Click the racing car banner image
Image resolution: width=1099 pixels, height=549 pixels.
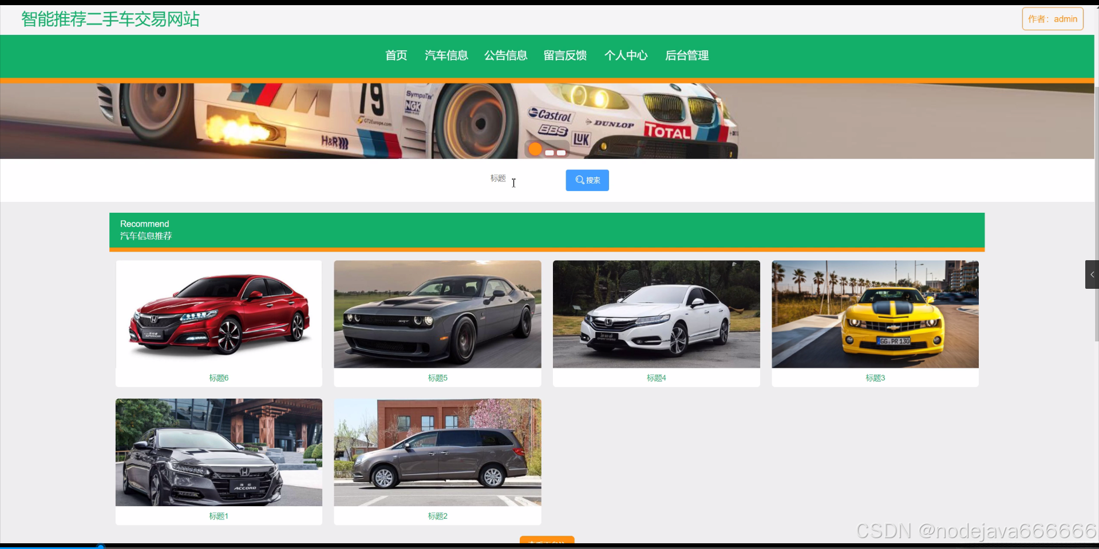point(547,121)
